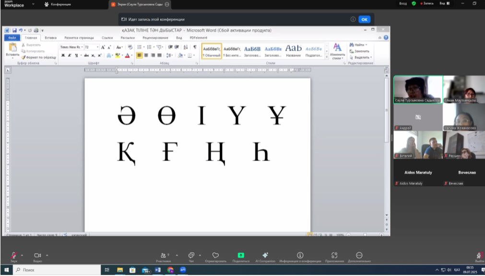Click the Заменить button
The width and height of the screenshot is (485, 276).
pos(360,51)
